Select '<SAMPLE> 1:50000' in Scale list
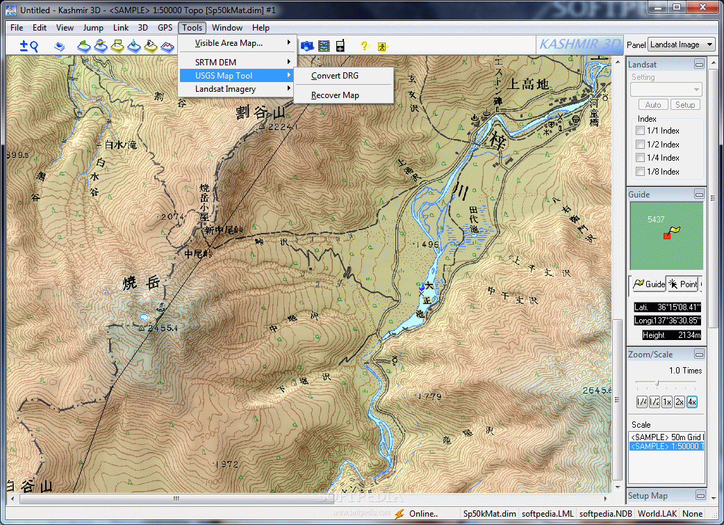The width and height of the screenshot is (724, 525). tap(667, 446)
